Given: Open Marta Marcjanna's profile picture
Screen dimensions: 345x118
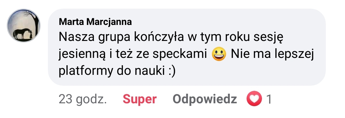Looking at the screenshot, I should [24, 26].
